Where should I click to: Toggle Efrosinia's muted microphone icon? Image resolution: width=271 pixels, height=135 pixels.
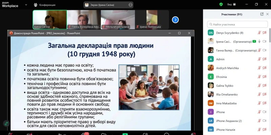pyautogui.click(x=259, y=77)
